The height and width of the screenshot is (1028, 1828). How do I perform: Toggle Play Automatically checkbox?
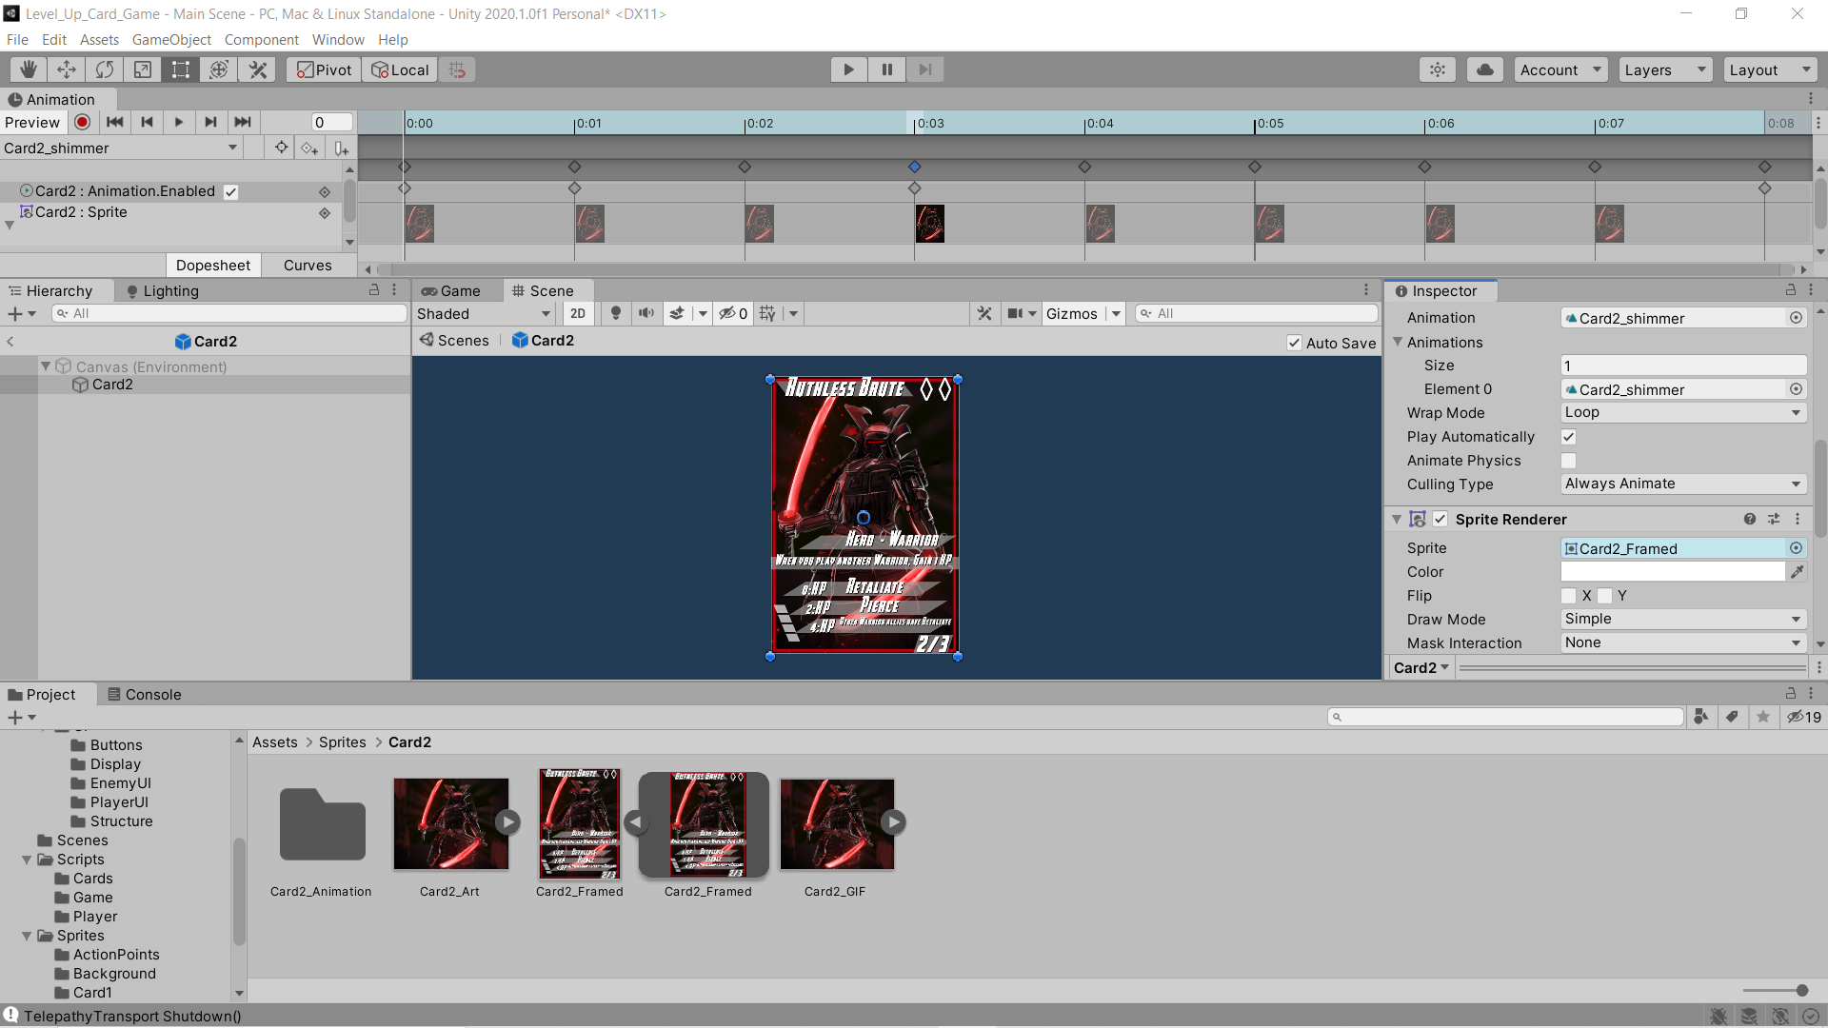click(1568, 437)
